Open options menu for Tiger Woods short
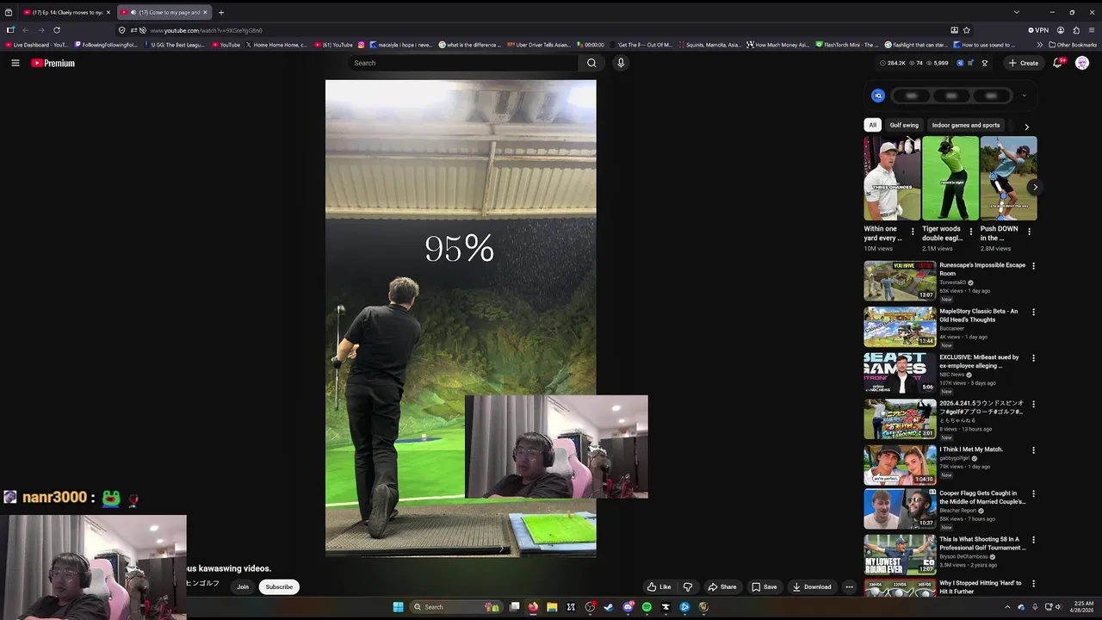This screenshot has width=1102, height=620. 970,232
